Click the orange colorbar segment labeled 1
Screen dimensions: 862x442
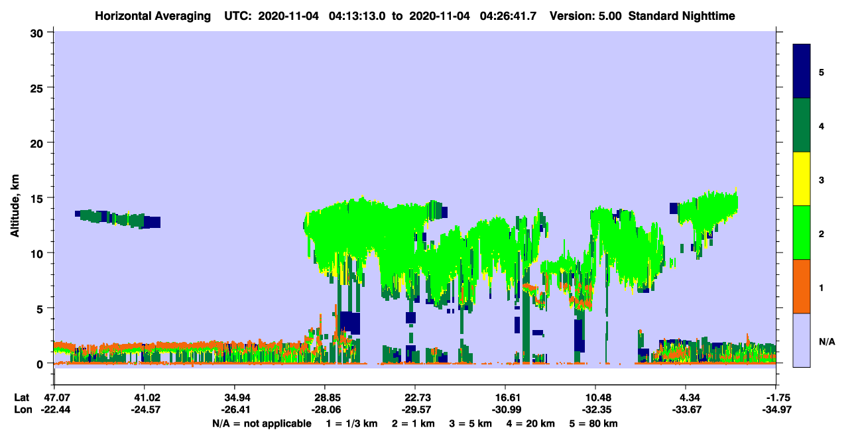(x=802, y=286)
